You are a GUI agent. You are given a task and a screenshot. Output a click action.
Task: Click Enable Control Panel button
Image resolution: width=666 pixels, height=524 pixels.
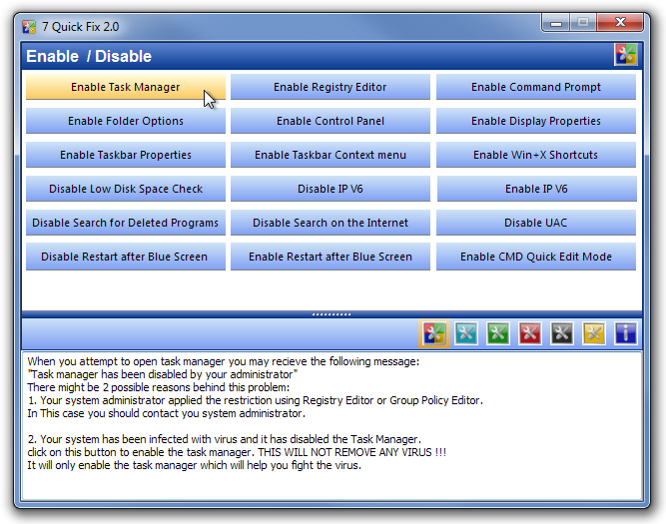(x=331, y=121)
